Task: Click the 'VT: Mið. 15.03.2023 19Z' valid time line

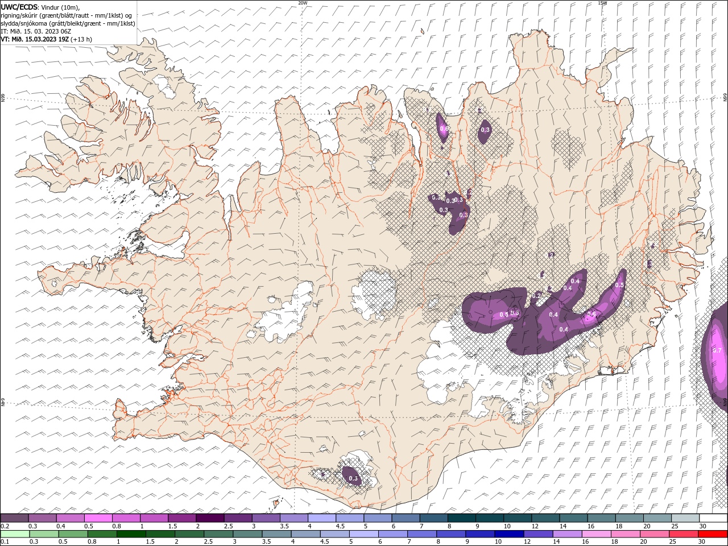Action: tap(35, 39)
